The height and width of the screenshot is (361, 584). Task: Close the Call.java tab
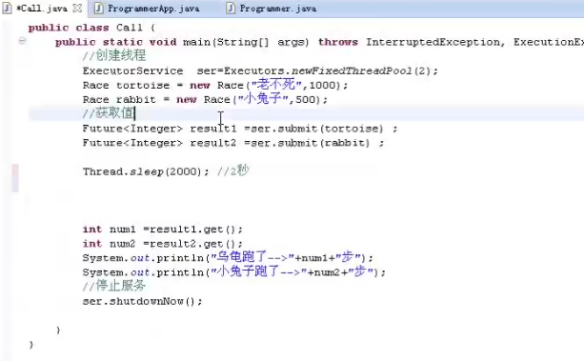pyautogui.click(x=77, y=8)
